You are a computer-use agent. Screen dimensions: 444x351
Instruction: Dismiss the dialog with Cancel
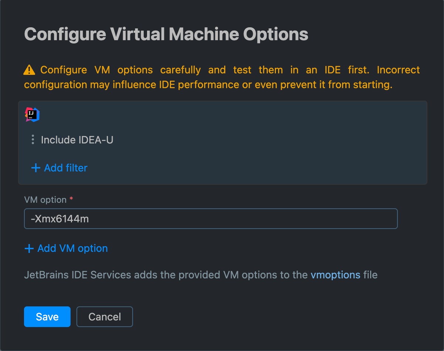point(105,316)
